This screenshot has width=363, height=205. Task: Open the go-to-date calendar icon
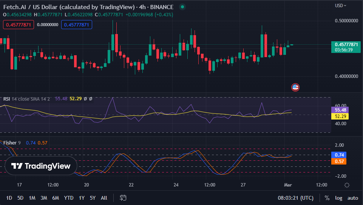coord(123,198)
